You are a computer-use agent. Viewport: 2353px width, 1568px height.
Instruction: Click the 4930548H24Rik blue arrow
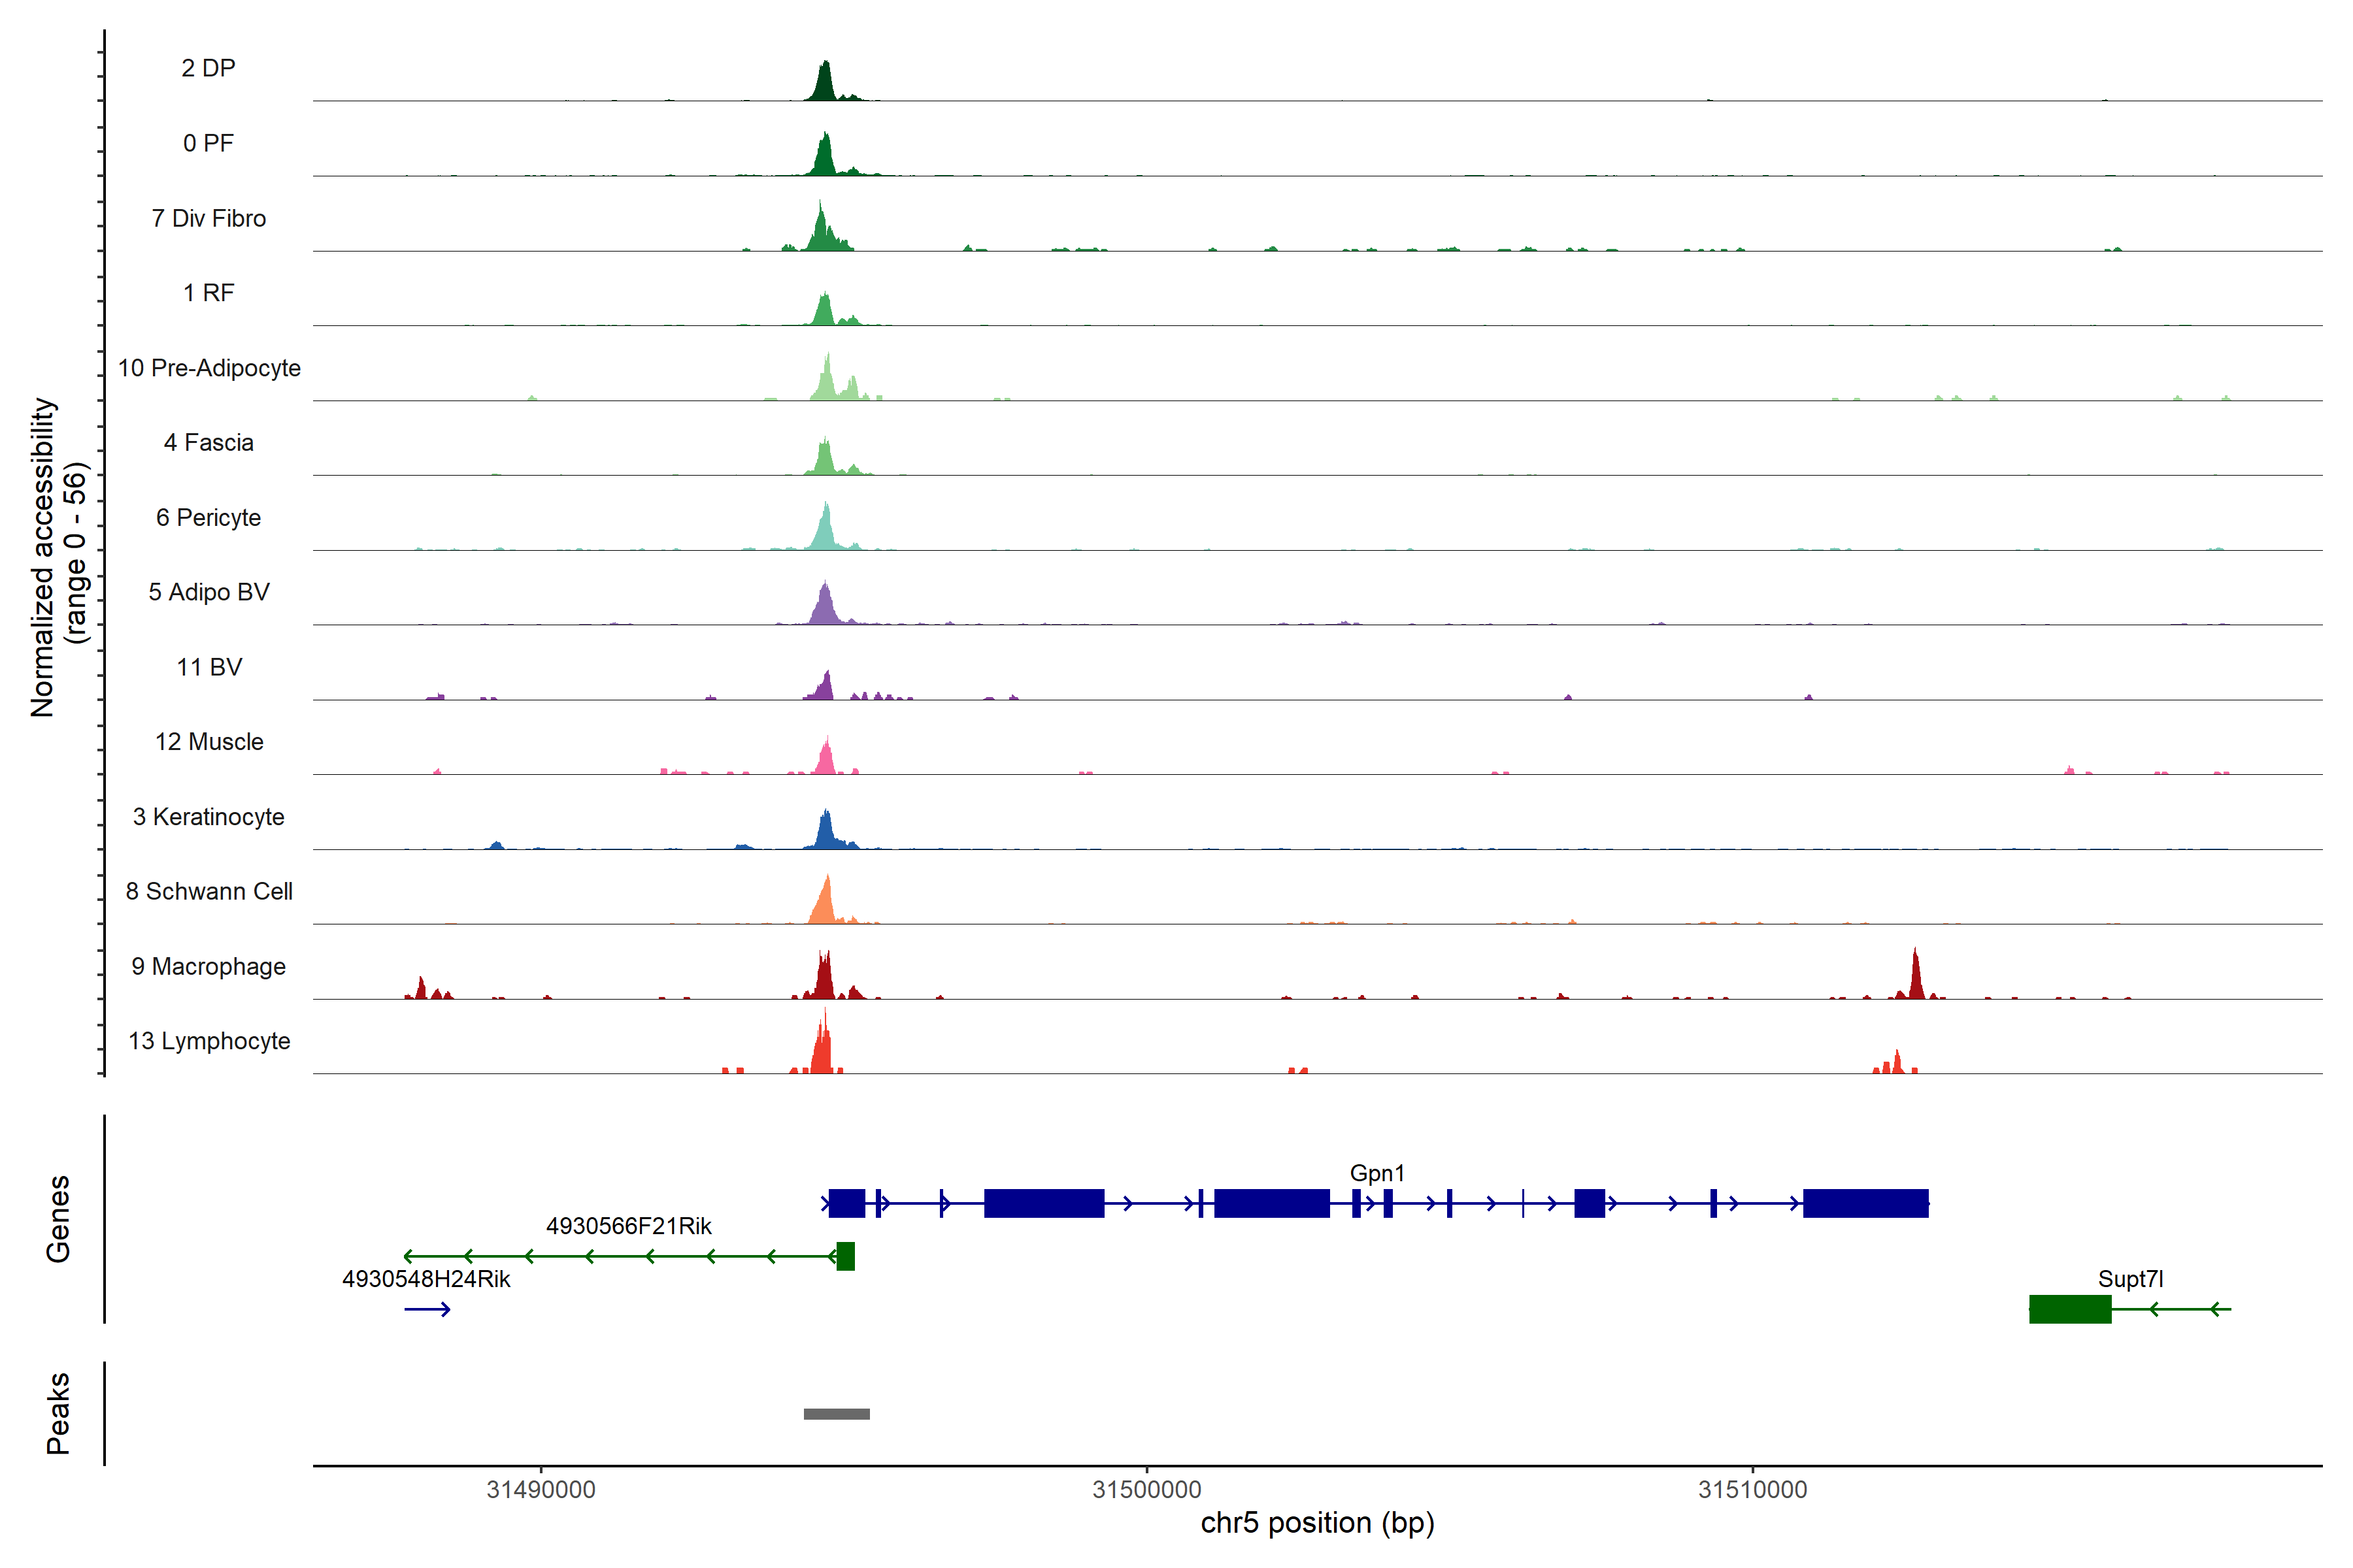(x=427, y=1310)
